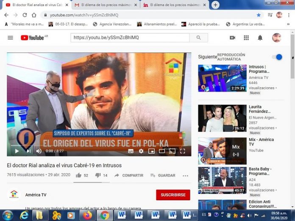Open the Windows Start button
This screenshot has height=221, width=295.
tap(8, 215)
